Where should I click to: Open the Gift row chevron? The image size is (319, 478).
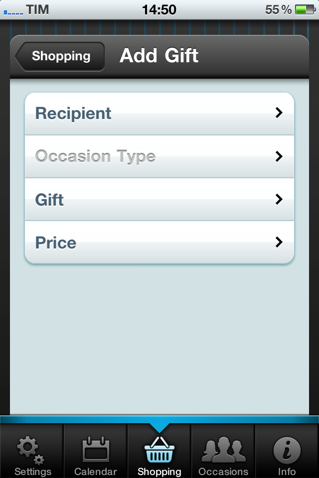[x=279, y=199]
